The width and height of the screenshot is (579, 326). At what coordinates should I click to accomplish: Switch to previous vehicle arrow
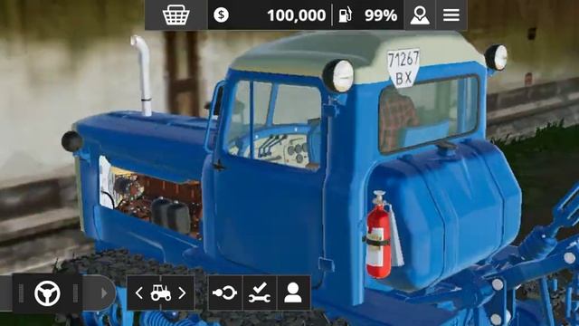[139, 293]
